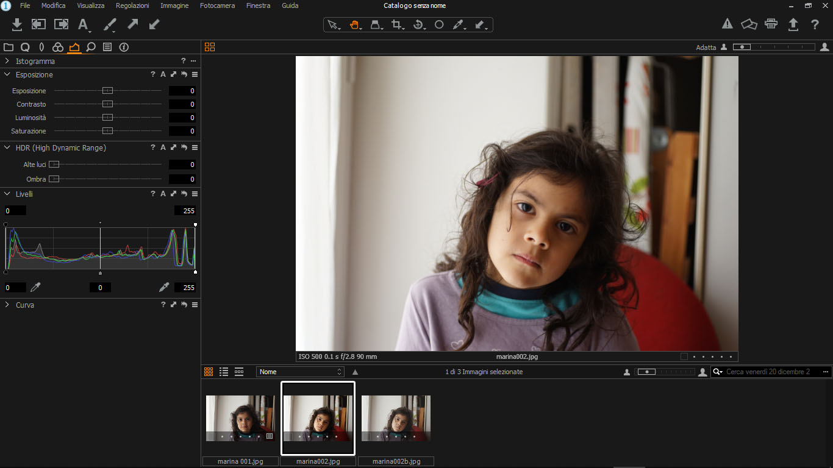Open the Regolazioni menu
833x468 pixels.
pyautogui.click(x=132, y=5)
